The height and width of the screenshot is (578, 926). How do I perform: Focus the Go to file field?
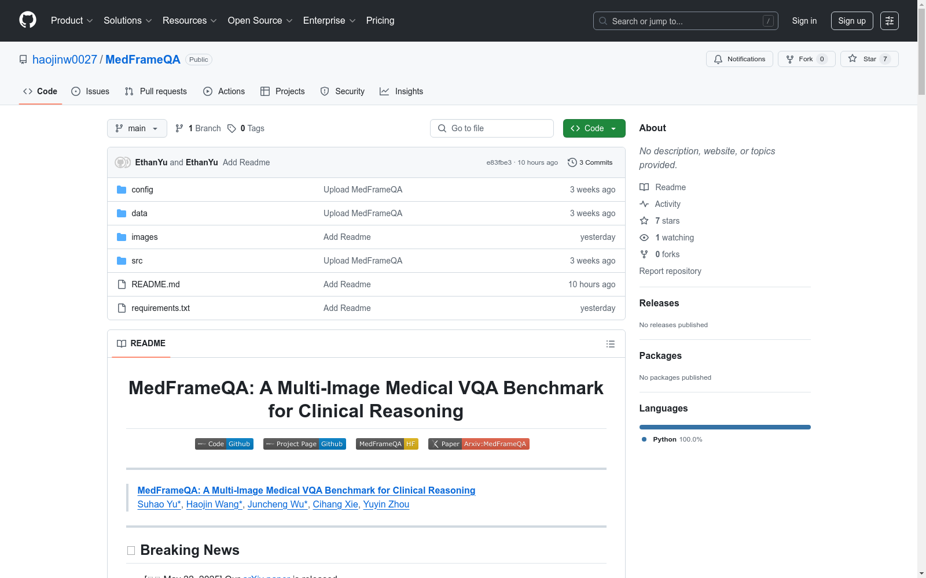pos(492,128)
